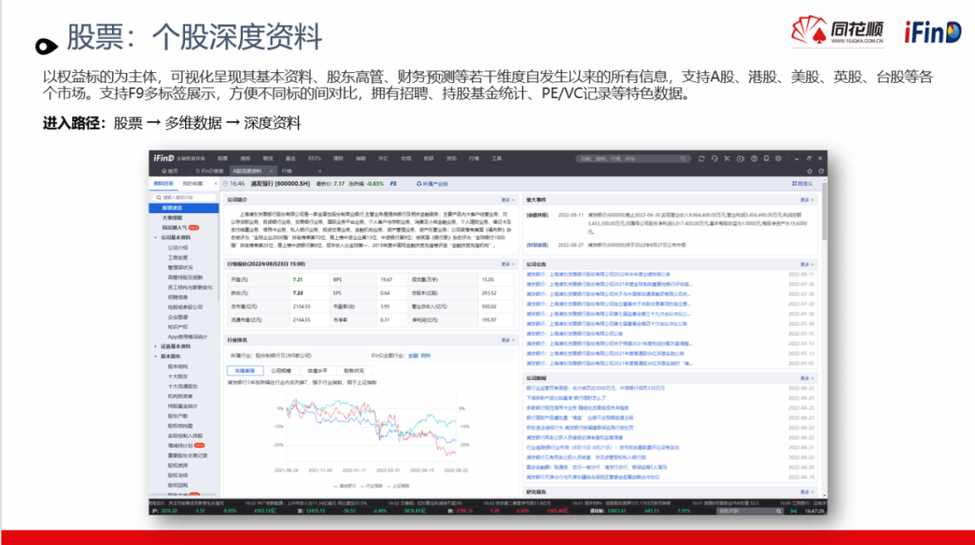Close the A股深度资料 tab
This screenshot has width=975, height=545.
[x=269, y=171]
